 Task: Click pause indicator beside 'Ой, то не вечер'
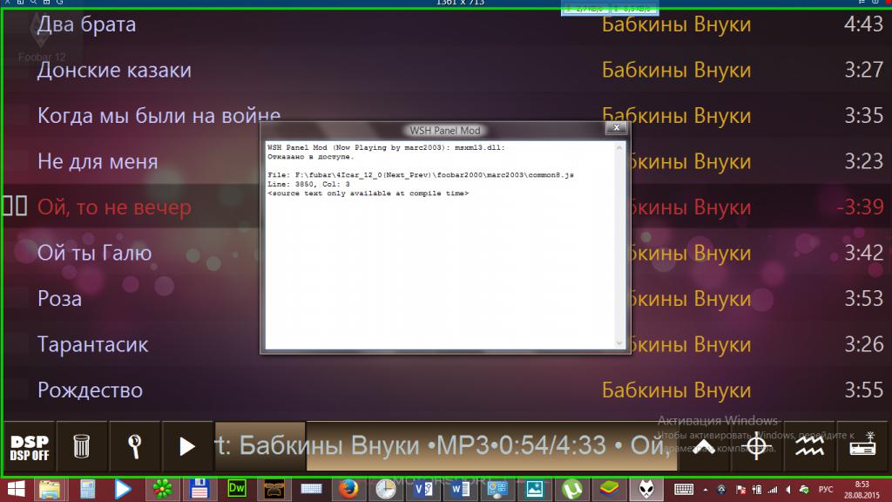15,206
